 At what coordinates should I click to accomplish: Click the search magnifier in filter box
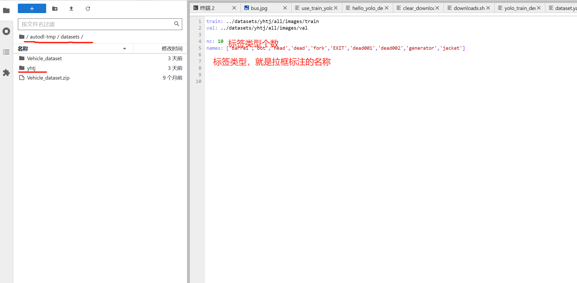177,24
